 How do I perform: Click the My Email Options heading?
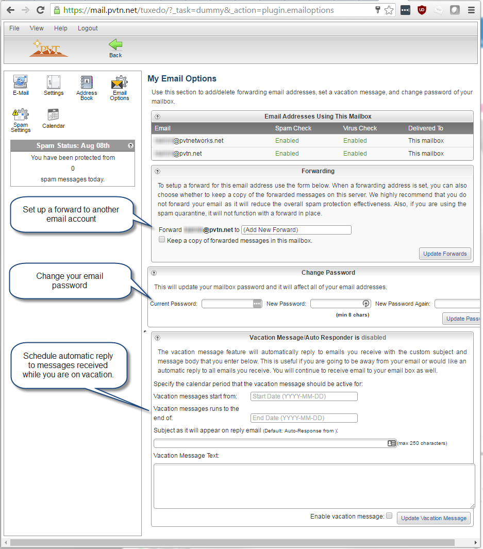tap(182, 79)
